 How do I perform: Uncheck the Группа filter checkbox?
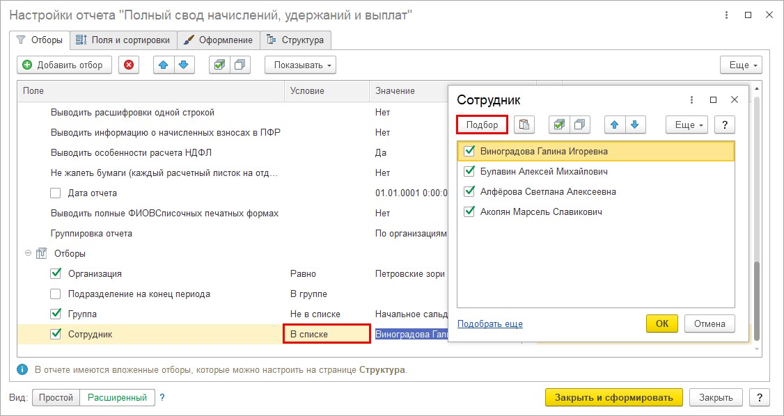click(56, 314)
